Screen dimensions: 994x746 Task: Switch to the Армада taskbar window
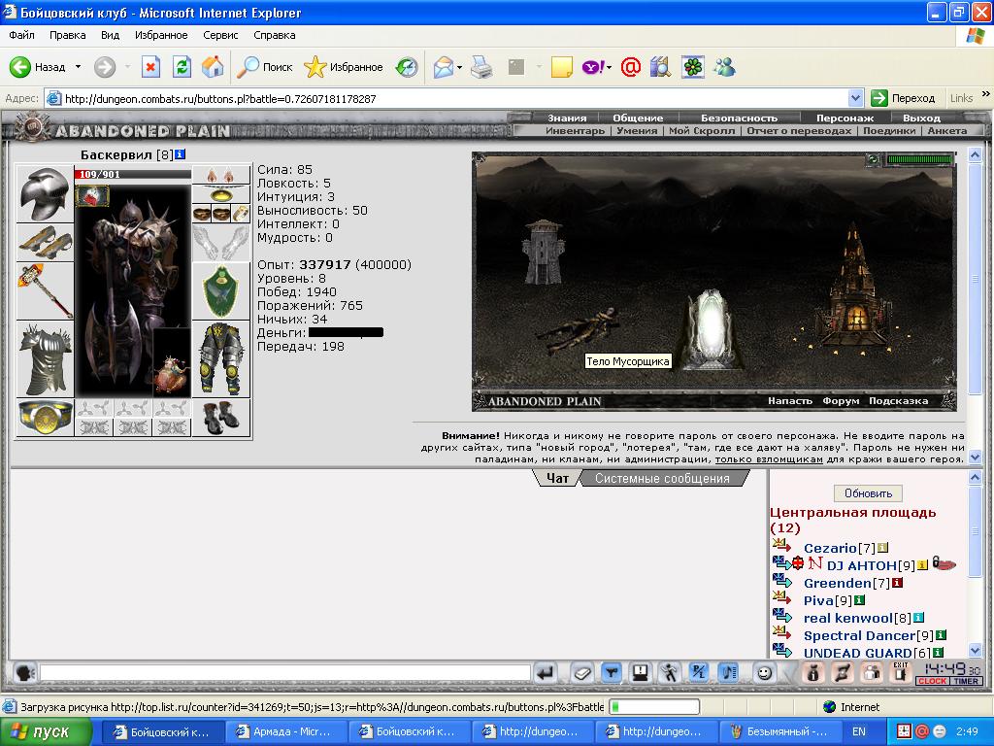tap(286, 731)
